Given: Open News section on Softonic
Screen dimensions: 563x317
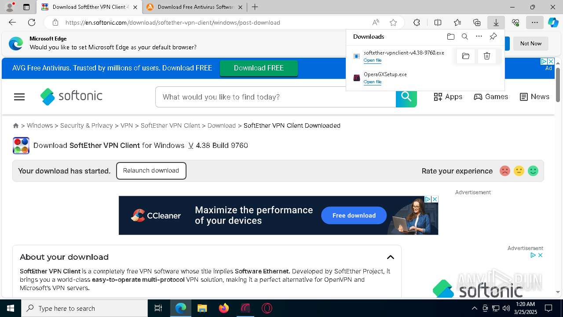Looking at the screenshot, I should [x=534, y=97].
